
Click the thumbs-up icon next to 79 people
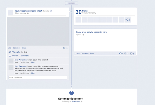pos(10,52)
